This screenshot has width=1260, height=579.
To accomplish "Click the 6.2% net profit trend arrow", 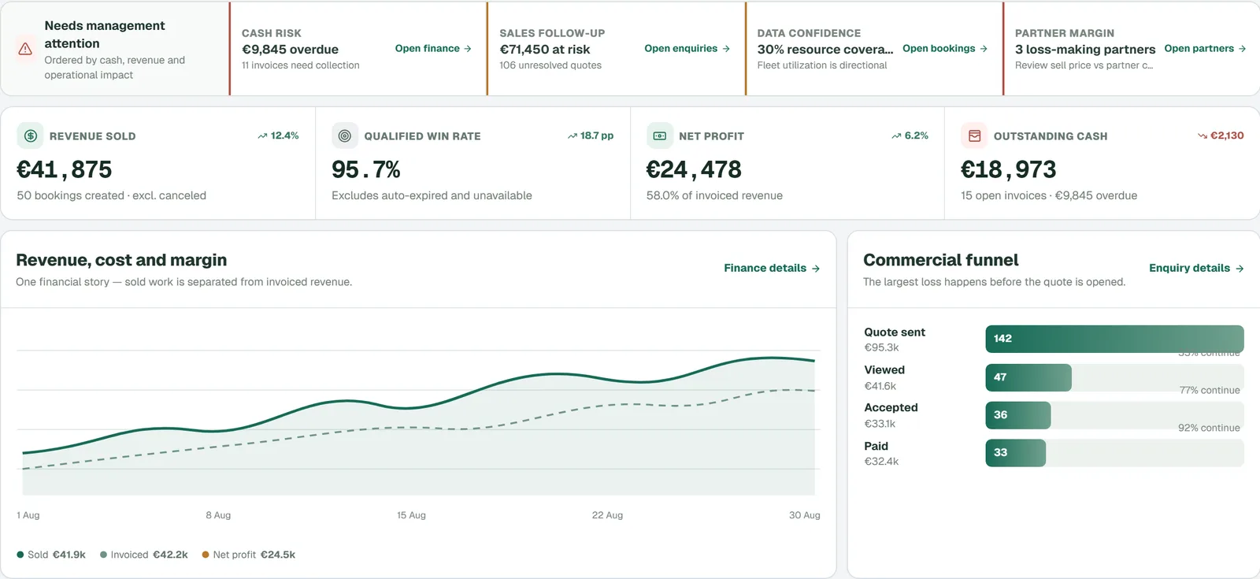I will point(896,135).
